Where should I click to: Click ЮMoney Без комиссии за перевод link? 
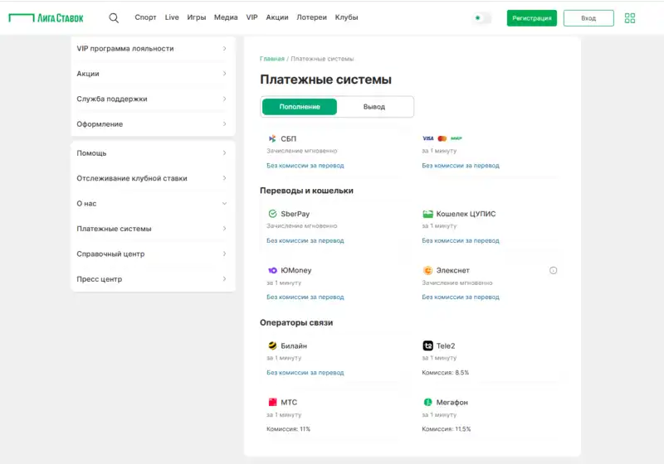pyautogui.click(x=305, y=297)
